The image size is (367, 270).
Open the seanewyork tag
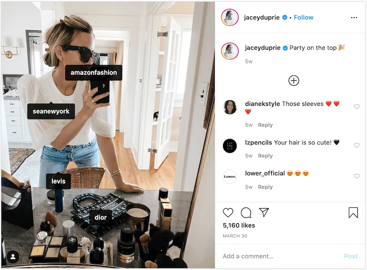coord(51,111)
